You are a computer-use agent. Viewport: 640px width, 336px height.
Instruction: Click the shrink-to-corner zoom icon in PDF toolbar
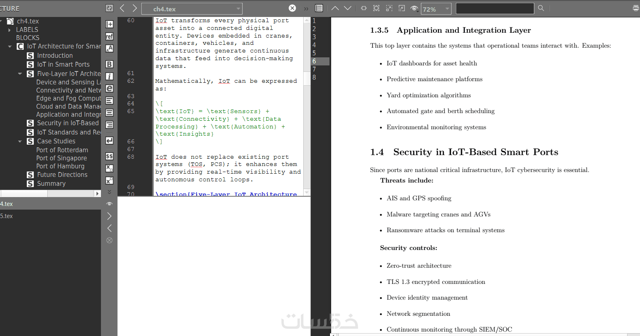pyautogui.click(x=402, y=8)
